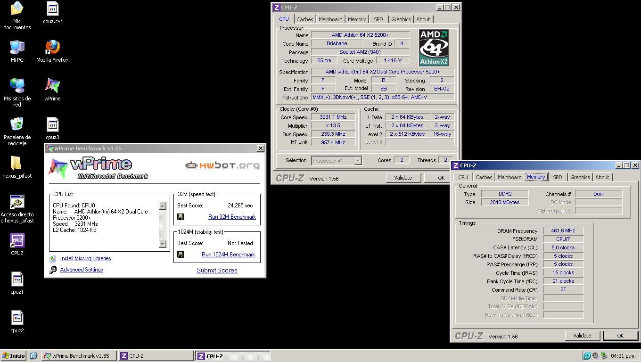Open cpuz.cvf file on desktop
Viewport: 641px width, 362px height.
52,13
